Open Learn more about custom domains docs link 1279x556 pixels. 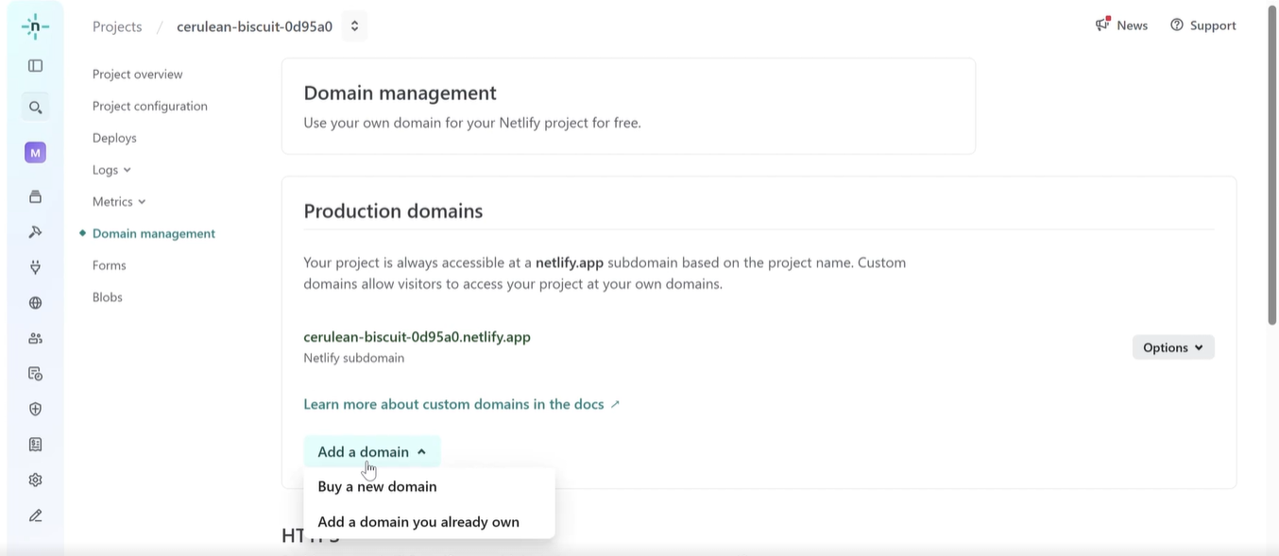[x=462, y=404]
